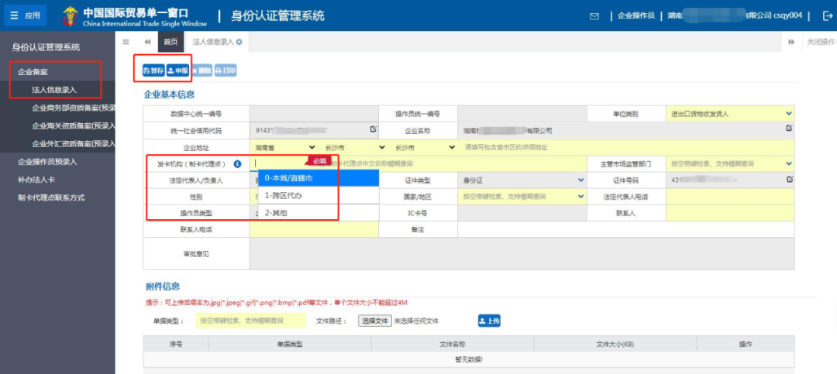This screenshot has width=837, height=374.
Task: Click the 选择文件 file chooser button
Action: coord(374,321)
